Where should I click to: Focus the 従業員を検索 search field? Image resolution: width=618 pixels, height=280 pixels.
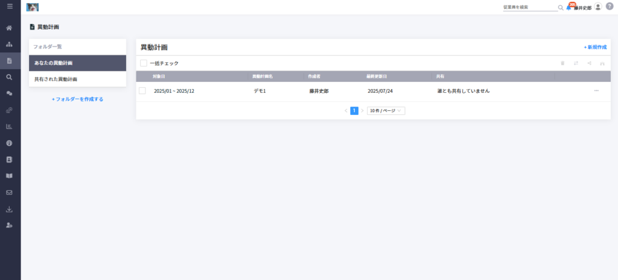pyautogui.click(x=530, y=7)
